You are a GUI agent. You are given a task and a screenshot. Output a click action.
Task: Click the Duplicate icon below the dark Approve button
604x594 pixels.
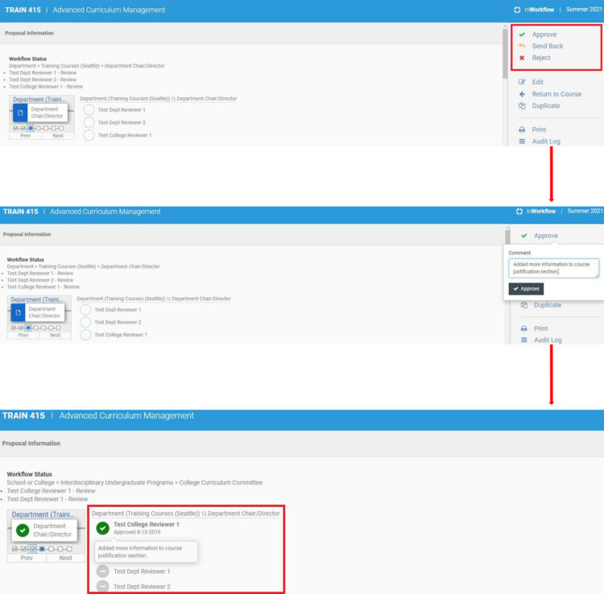pyautogui.click(x=524, y=305)
